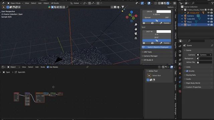Hide Camera with its eye icon
214x120 pixels.
(x=208, y=16)
